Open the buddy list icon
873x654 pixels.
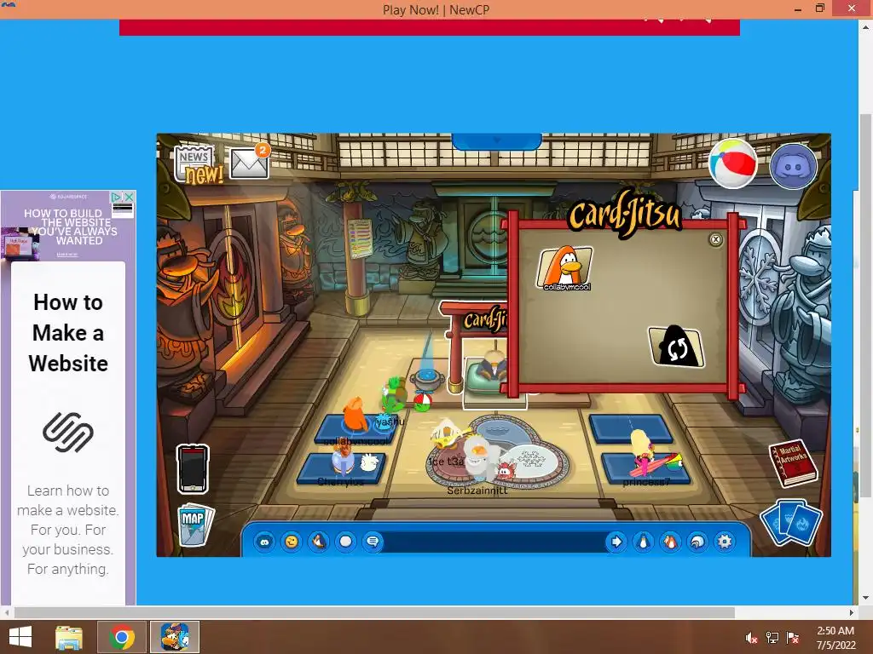click(x=670, y=542)
